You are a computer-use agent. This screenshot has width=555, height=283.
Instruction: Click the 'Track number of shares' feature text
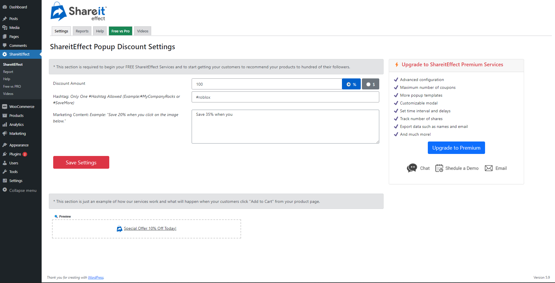[x=421, y=119]
